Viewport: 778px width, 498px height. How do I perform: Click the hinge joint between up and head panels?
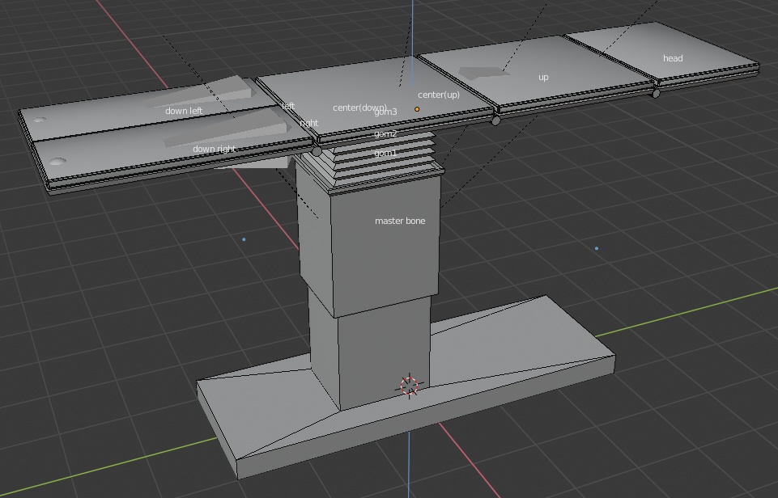point(656,94)
